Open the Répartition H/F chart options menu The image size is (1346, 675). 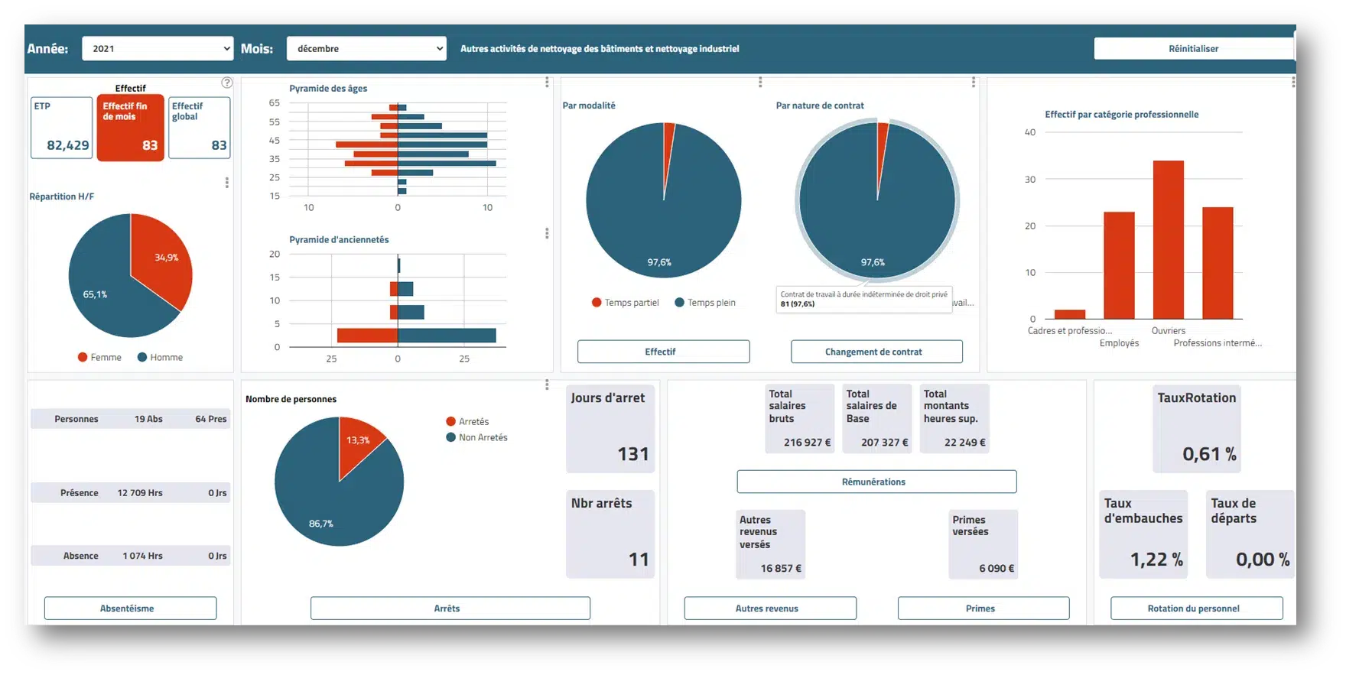227,183
